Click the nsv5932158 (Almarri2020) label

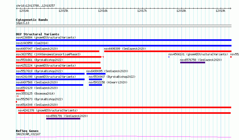click(x=108, y=82)
